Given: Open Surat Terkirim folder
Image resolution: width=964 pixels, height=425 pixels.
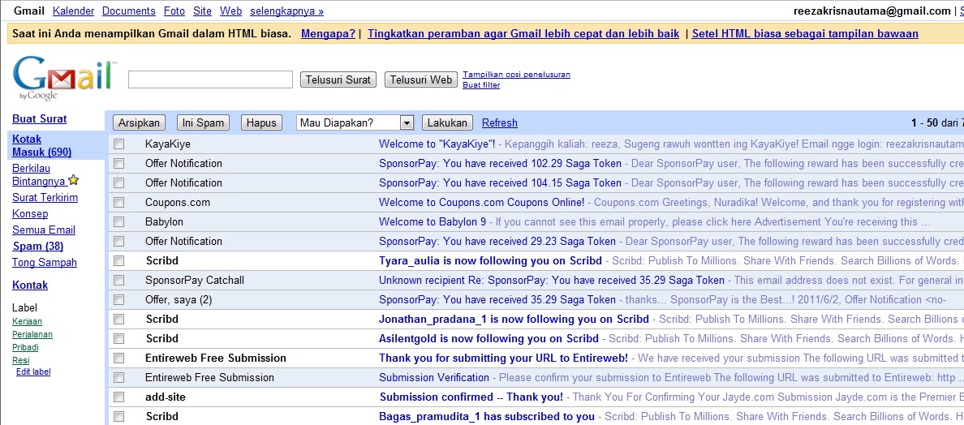Looking at the screenshot, I should pos(45,198).
